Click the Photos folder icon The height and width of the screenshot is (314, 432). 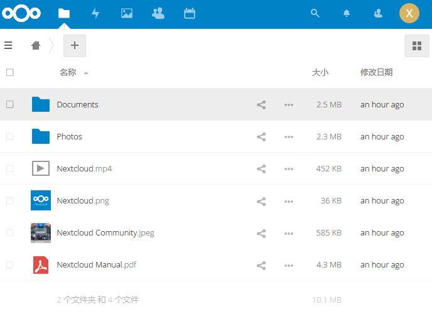tap(41, 136)
